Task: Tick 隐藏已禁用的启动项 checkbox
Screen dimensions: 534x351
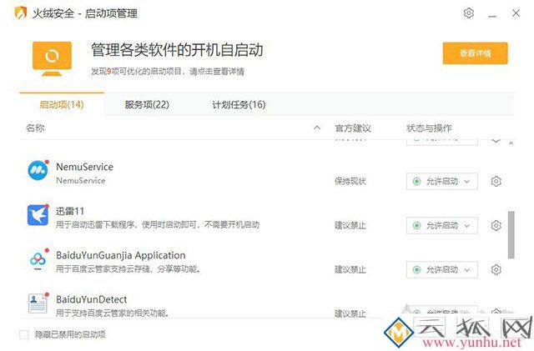Action: (x=24, y=334)
